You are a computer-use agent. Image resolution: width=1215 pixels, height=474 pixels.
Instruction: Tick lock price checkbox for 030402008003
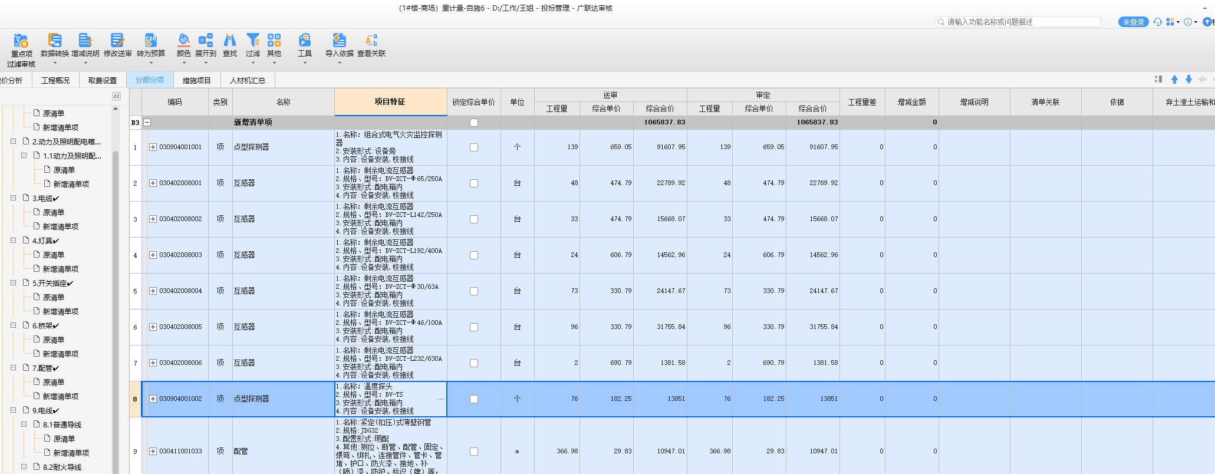[474, 255]
